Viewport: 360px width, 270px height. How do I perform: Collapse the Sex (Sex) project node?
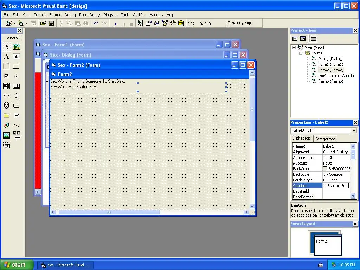tap(294, 47)
